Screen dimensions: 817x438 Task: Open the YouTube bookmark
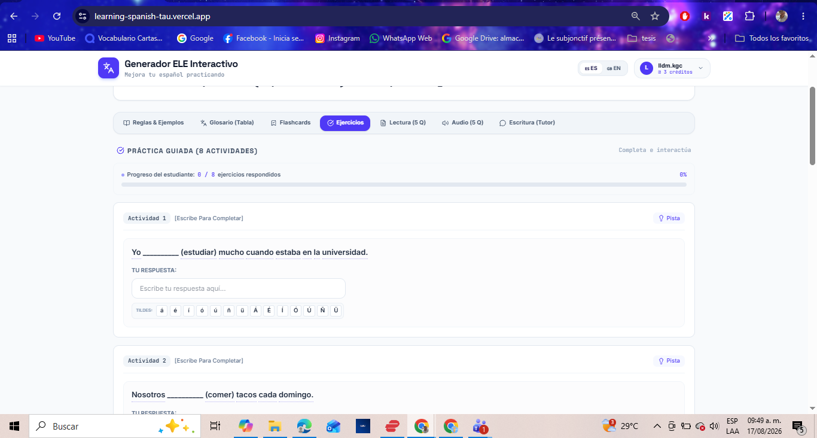tap(55, 38)
